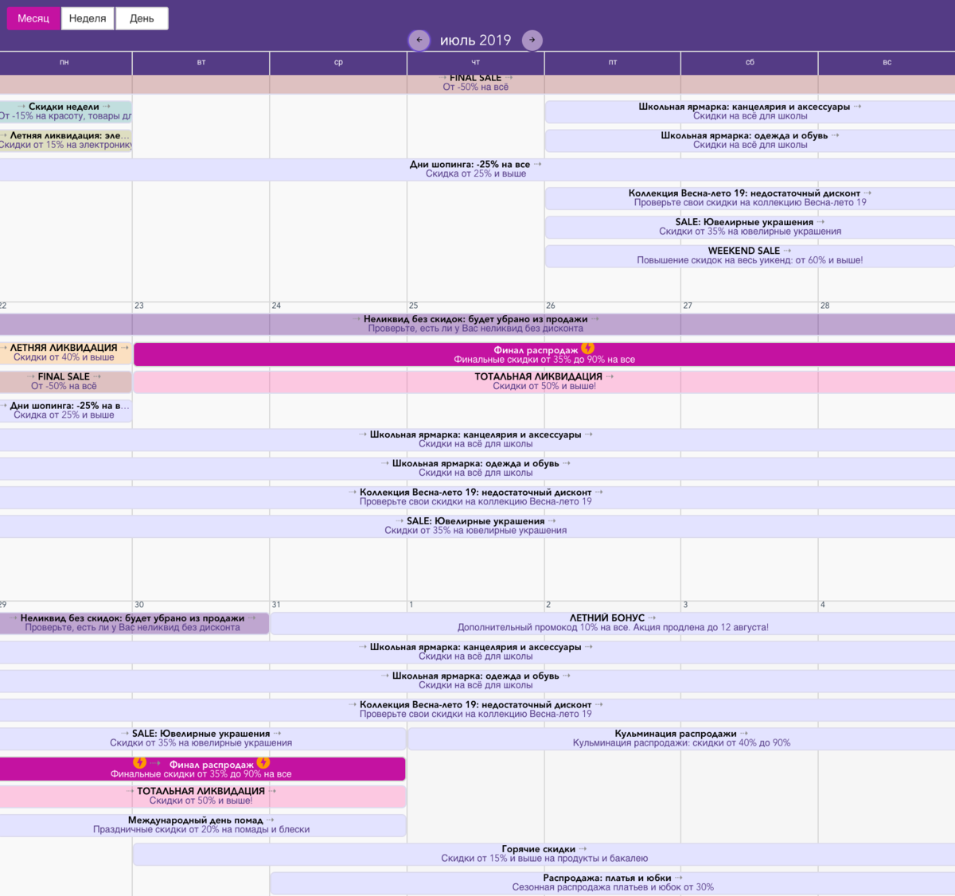Select date 3 of August
The width and height of the screenshot is (955, 896).
tap(685, 605)
